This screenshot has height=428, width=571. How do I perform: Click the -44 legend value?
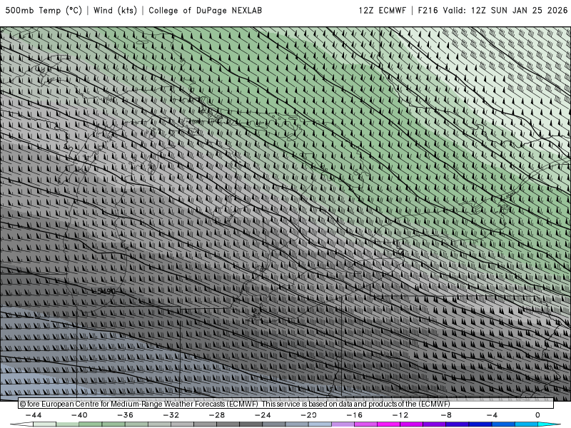point(34,415)
